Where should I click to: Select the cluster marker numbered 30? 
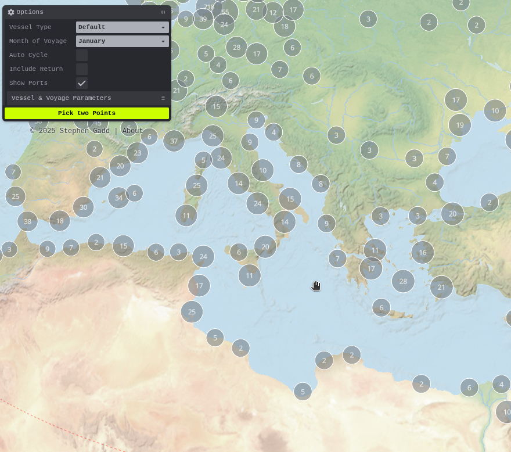(x=83, y=207)
